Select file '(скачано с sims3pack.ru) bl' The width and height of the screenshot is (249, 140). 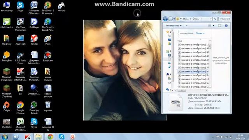[x=193, y=72]
